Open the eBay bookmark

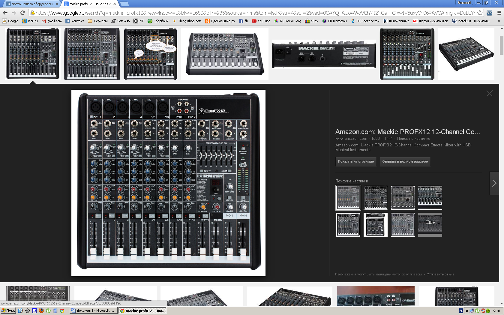tap(311, 21)
